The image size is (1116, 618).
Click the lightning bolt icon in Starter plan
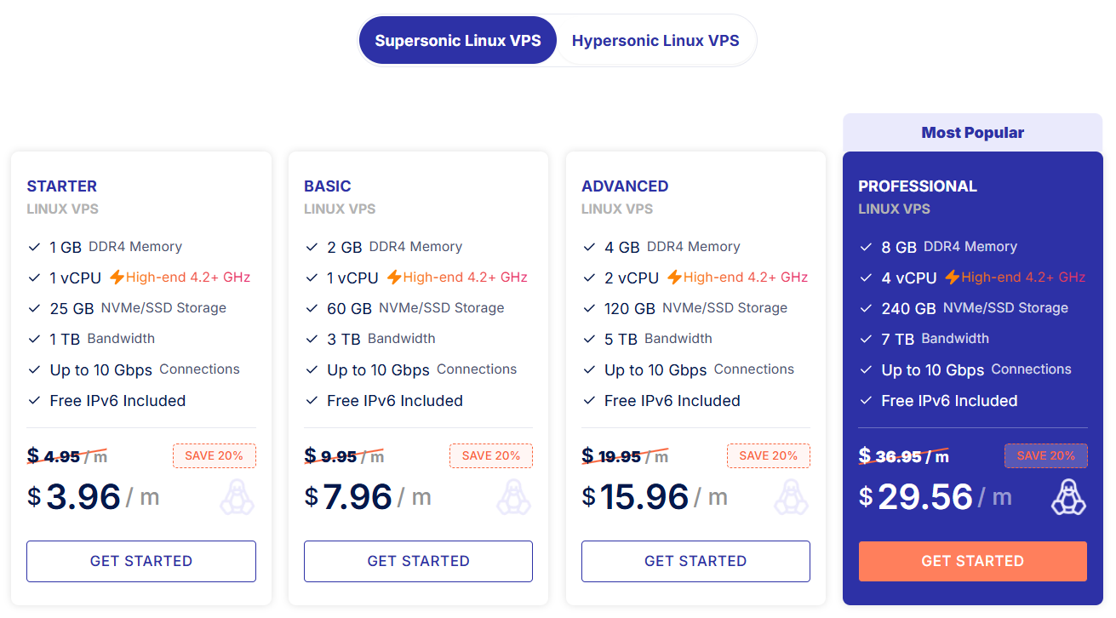click(x=117, y=278)
